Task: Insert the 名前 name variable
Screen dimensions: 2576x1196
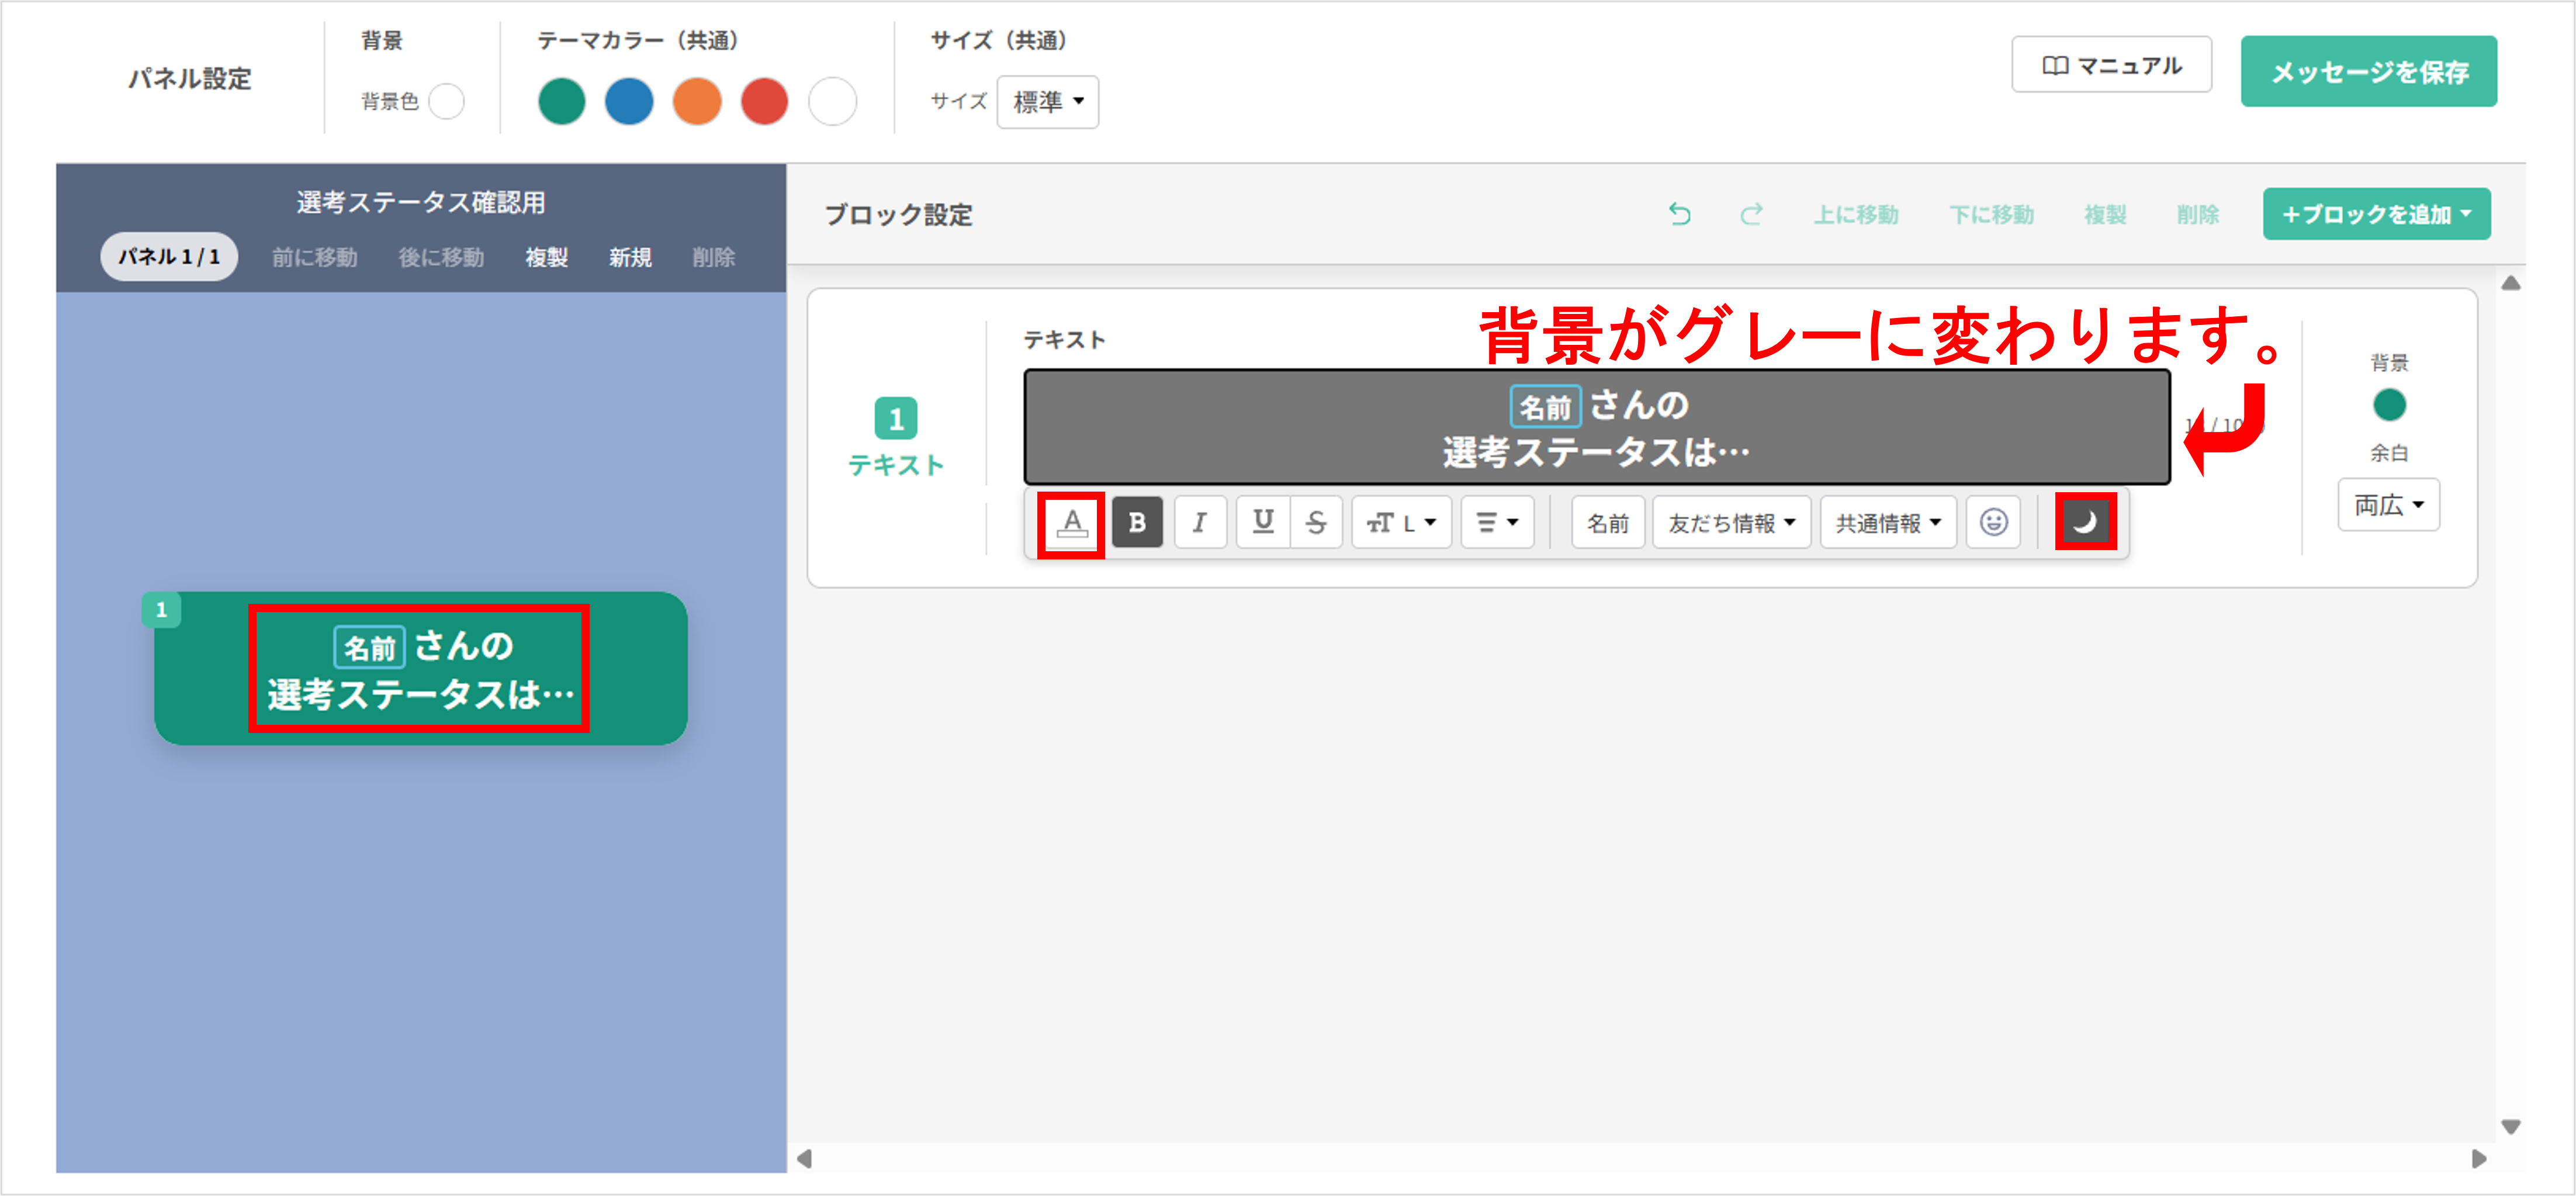Action: [x=1607, y=521]
